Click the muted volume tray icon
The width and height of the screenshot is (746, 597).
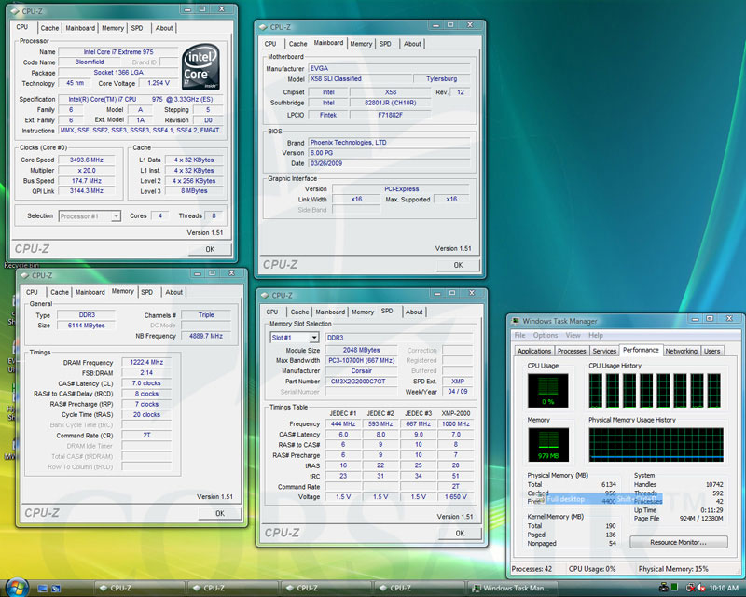(700, 588)
